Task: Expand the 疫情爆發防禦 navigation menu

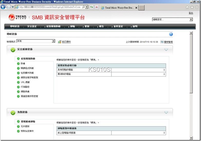Action: point(52,26)
